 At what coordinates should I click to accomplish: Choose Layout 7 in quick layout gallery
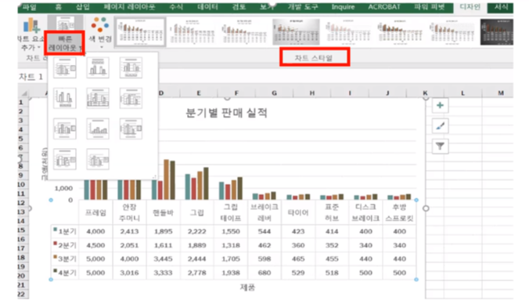(64, 128)
